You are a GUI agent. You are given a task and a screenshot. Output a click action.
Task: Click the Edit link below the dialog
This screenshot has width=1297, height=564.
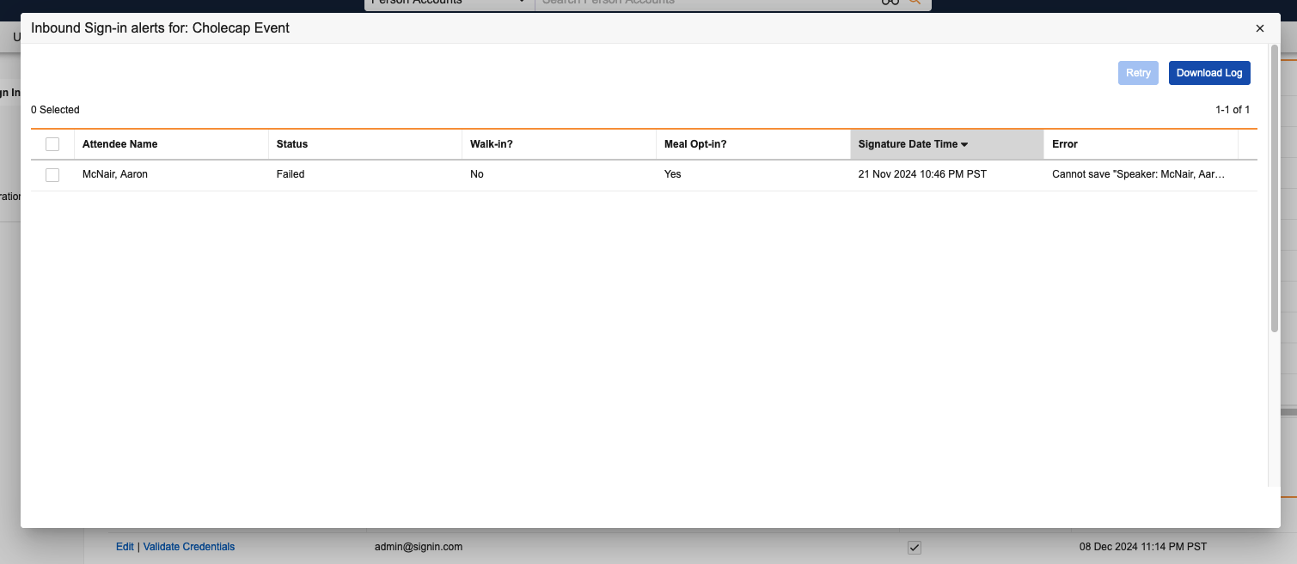click(125, 547)
